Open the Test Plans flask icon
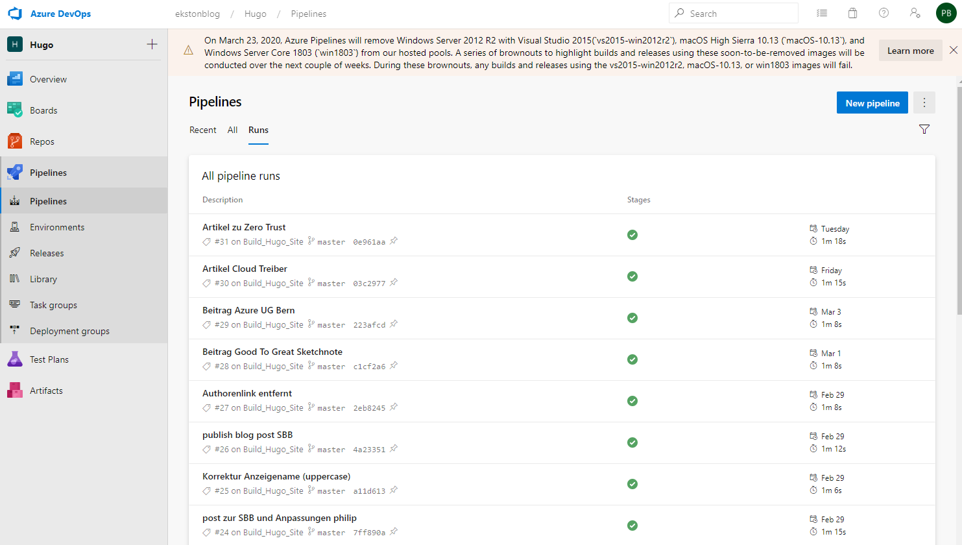Viewport: 962px width, 545px height. 15,359
